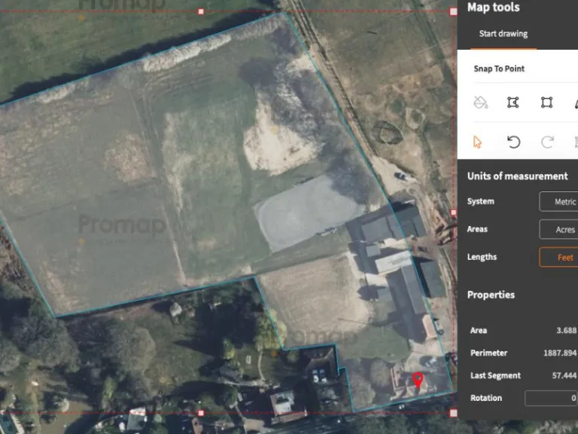Click the Rotation input field
The image size is (578, 434).
click(551, 398)
